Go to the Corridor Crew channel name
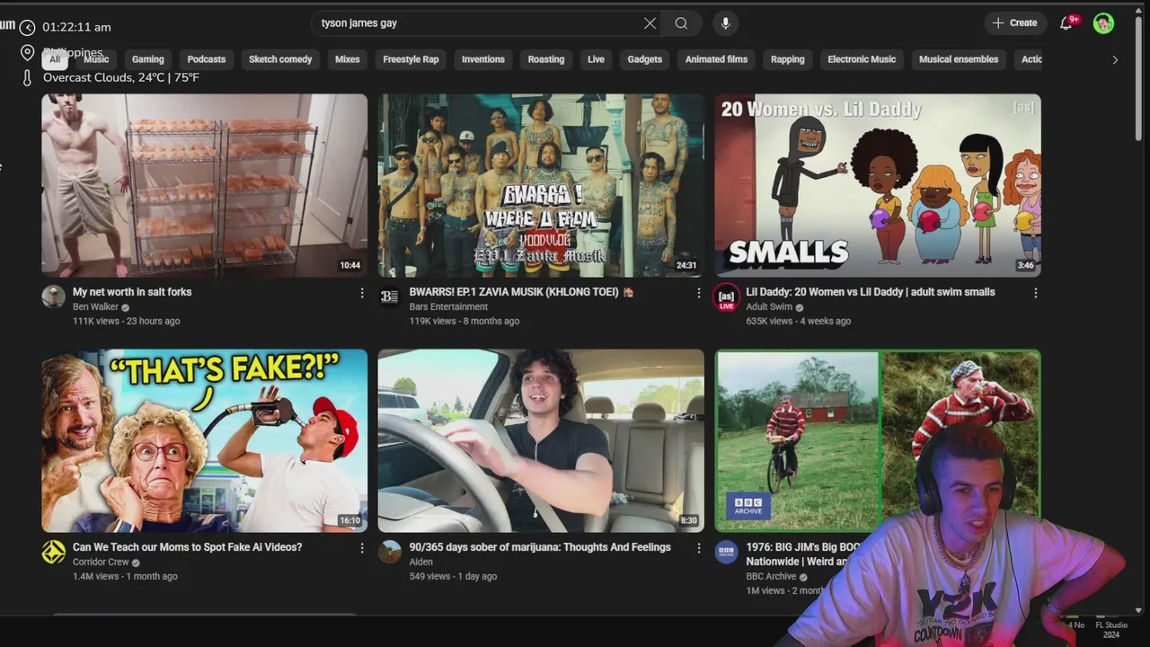Viewport: 1150px width, 647px height. coord(101,563)
